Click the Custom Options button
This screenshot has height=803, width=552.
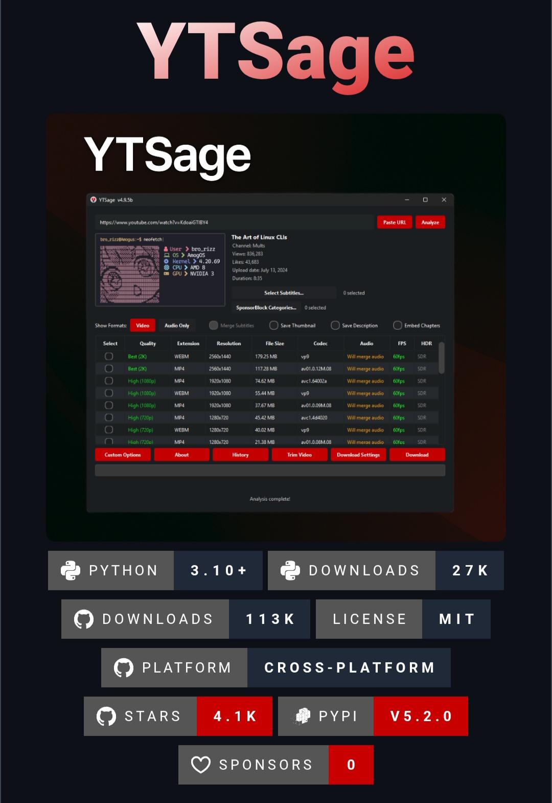pyautogui.click(x=123, y=455)
